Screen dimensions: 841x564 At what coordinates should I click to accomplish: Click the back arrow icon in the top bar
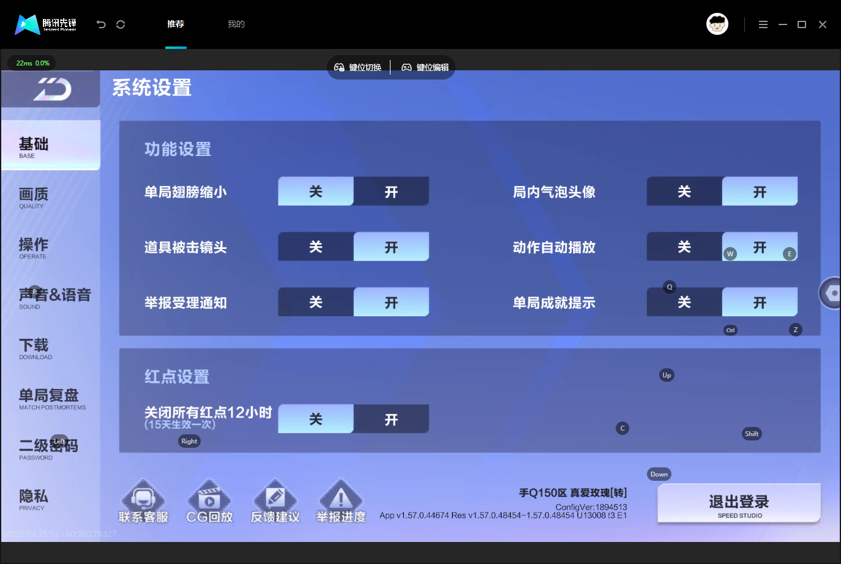[101, 24]
